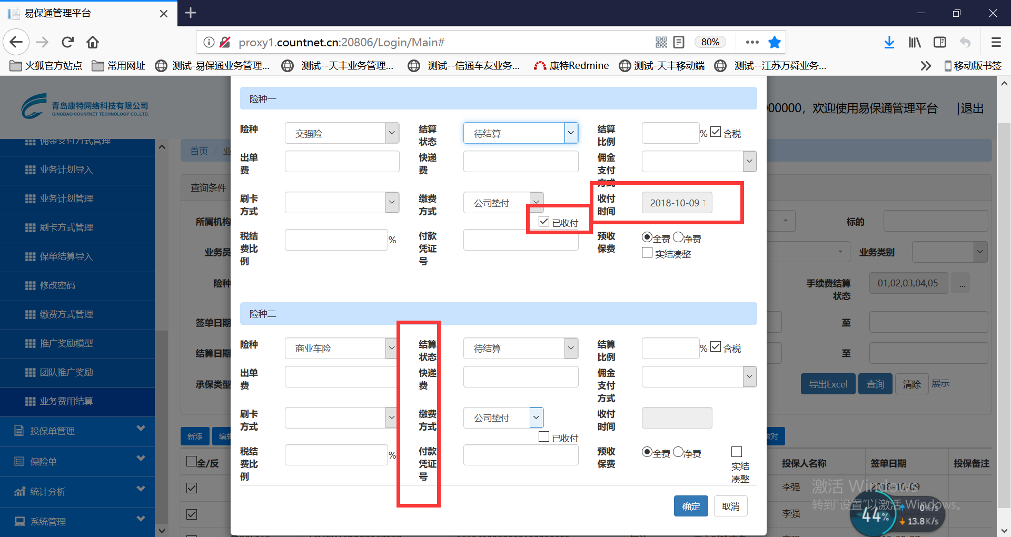Open the Firefox hamburger menu

point(996,42)
